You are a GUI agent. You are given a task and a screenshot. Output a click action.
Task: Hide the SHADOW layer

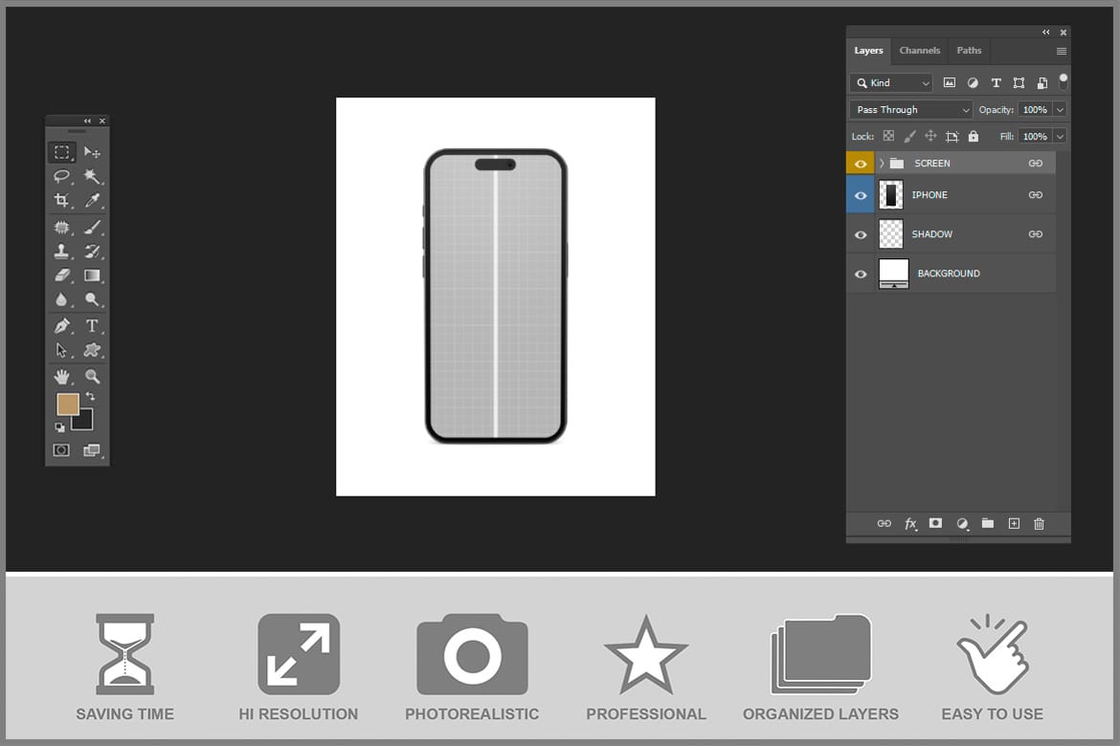click(861, 234)
